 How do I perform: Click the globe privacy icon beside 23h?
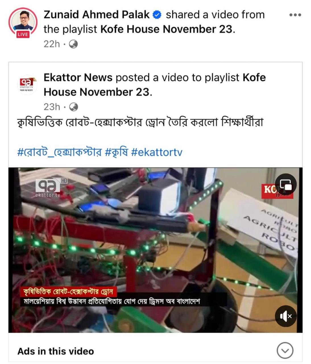[74, 107]
